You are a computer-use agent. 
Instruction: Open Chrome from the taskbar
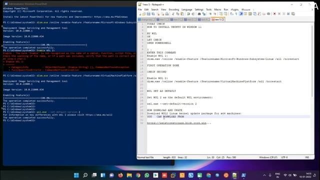pyautogui.click(x=138, y=175)
